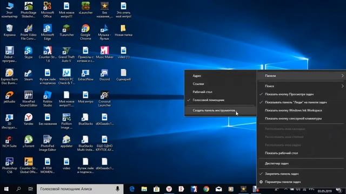Select the Сценарий desktop file

123,74
